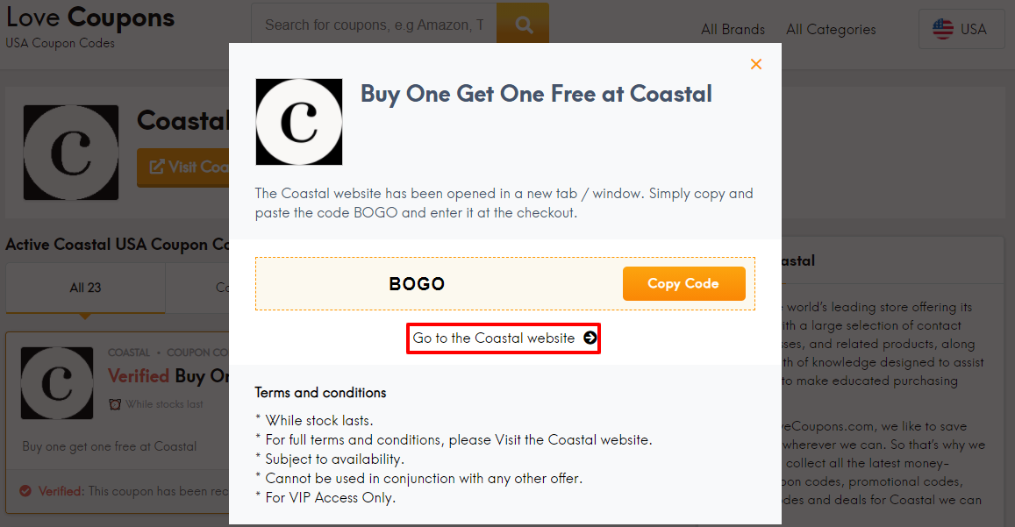
Task: Open the All Brands menu
Action: click(733, 29)
